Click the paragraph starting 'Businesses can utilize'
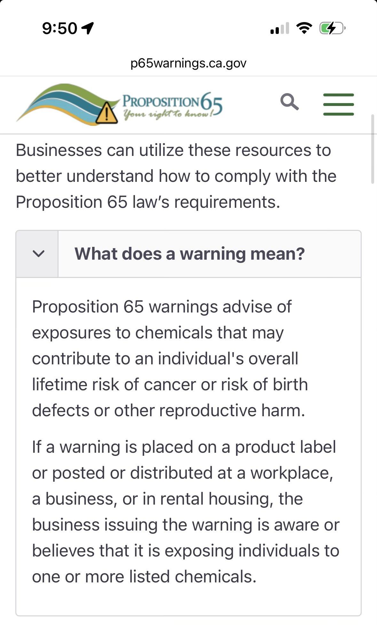The image size is (377, 625). tap(176, 176)
